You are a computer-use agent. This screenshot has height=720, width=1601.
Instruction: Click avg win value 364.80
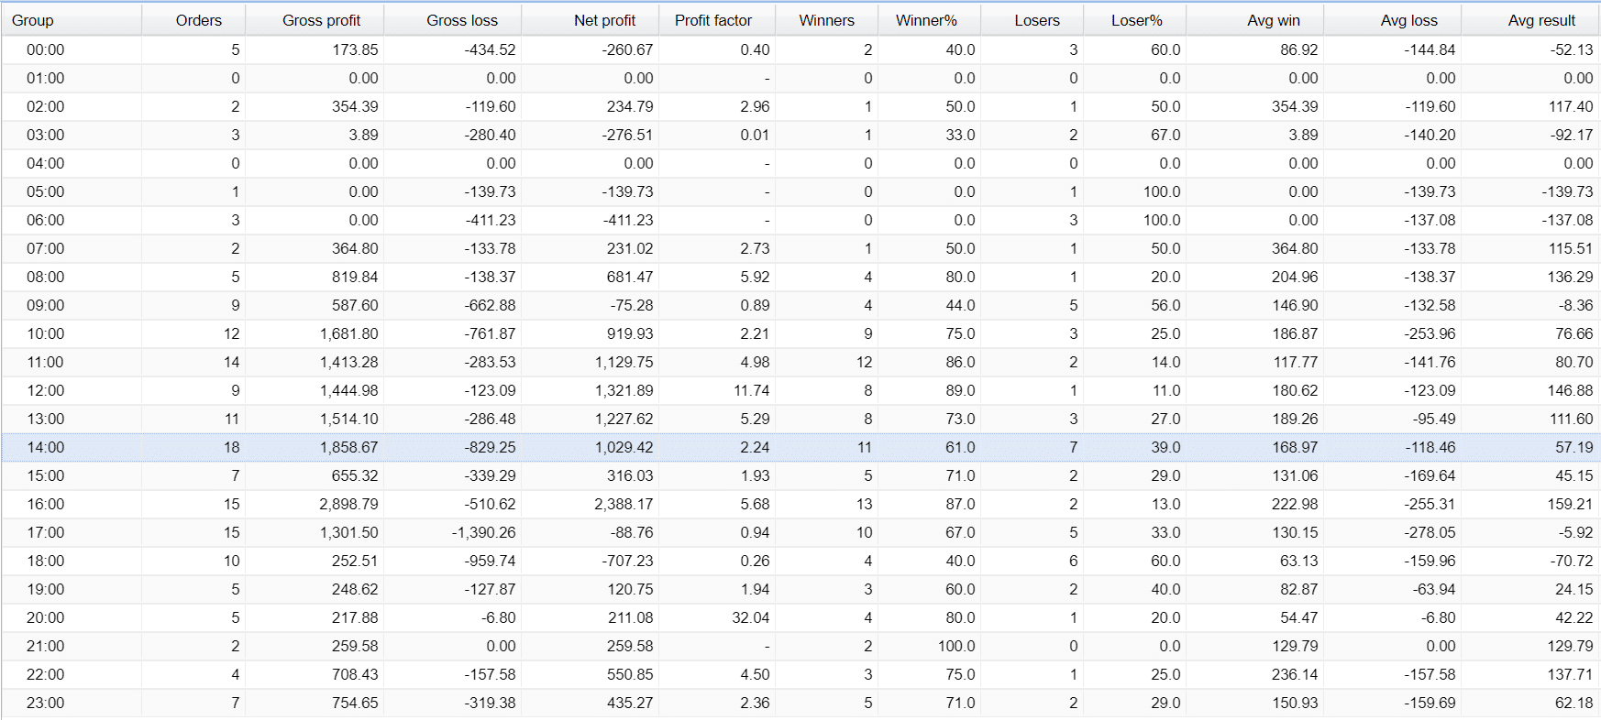(x=1295, y=248)
